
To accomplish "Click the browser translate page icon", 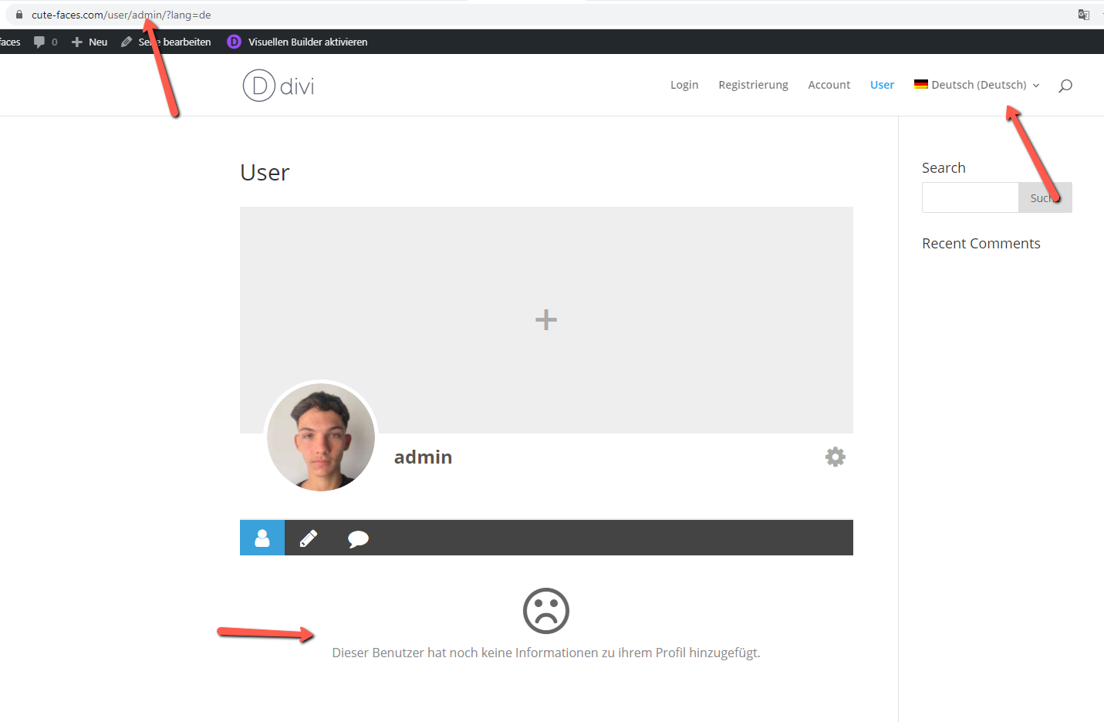I will pyautogui.click(x=1084, y=15).
